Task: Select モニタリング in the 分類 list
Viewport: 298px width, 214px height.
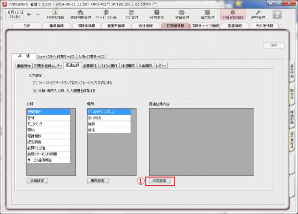Action: (x=48, y=123)
